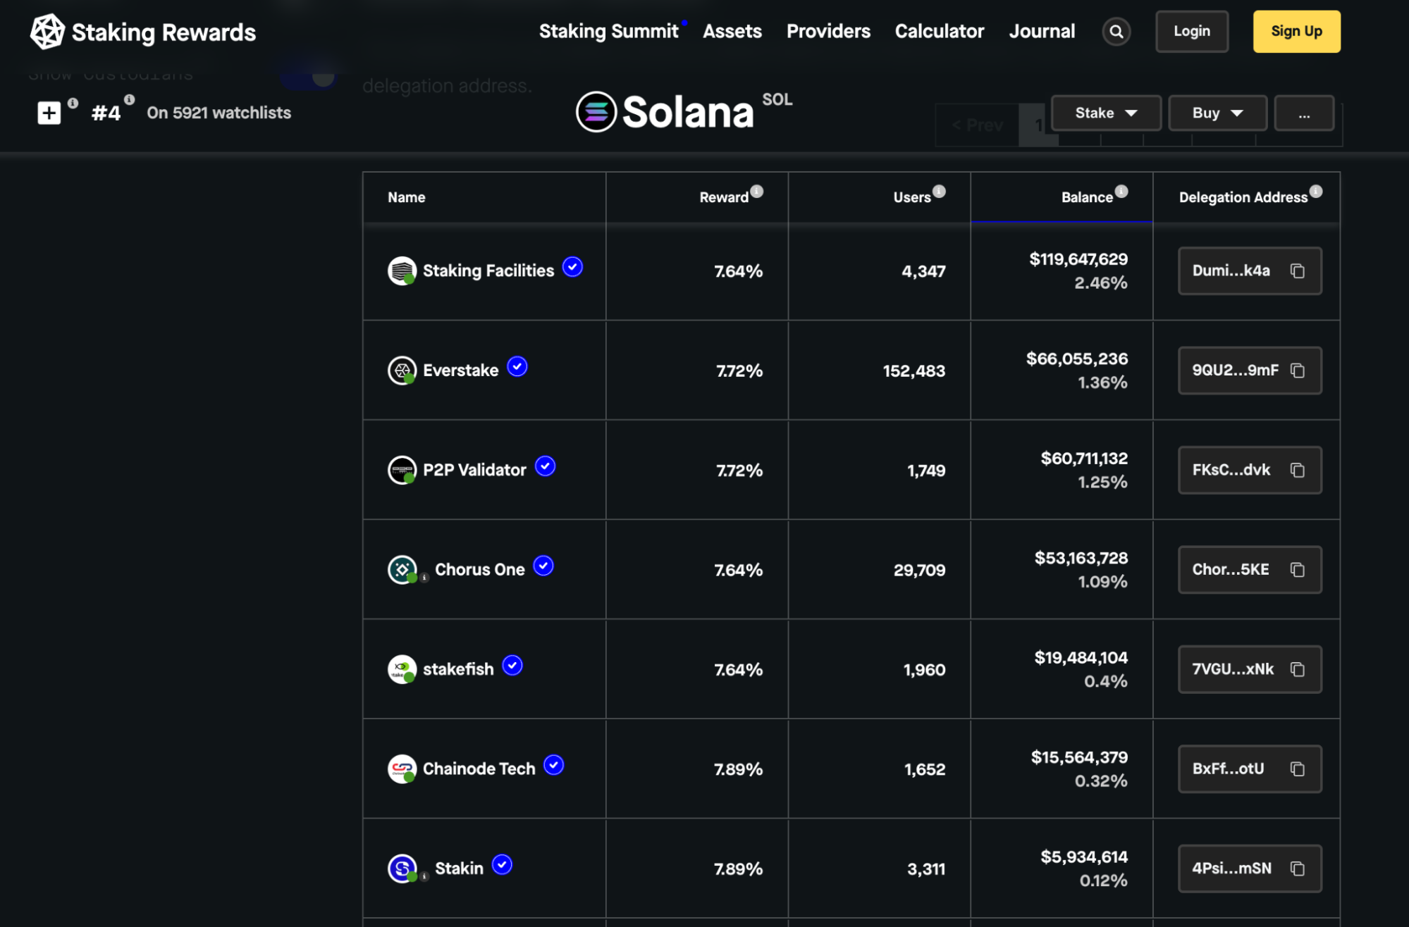The image size is (1409, 927).
Task: Open the Buy dropdown
Action: click(x=1217, y=113)
